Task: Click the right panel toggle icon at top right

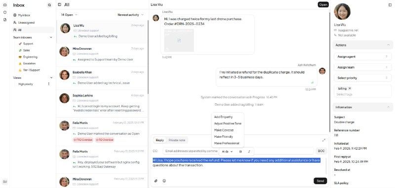Action: point(390,5)
